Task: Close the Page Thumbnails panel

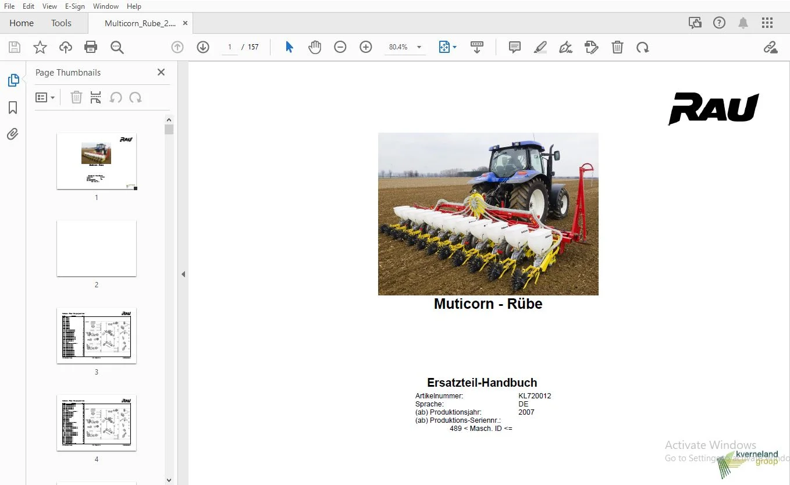Action: click(161, 72)
